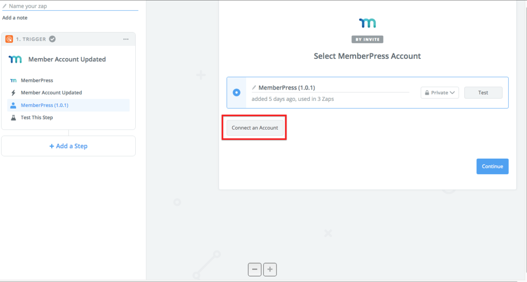This screenshot has height=282, width=527.
Task: Click the zoom out minus button
Action: click(254, 269)
